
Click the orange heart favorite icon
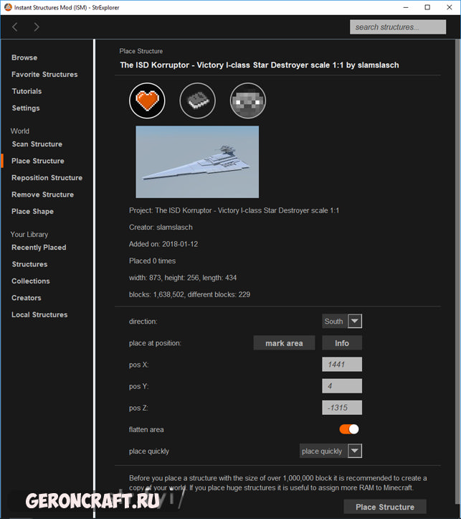click(147, 100)
